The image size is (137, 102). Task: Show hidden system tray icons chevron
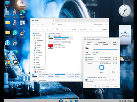click(x=118, y=101)
